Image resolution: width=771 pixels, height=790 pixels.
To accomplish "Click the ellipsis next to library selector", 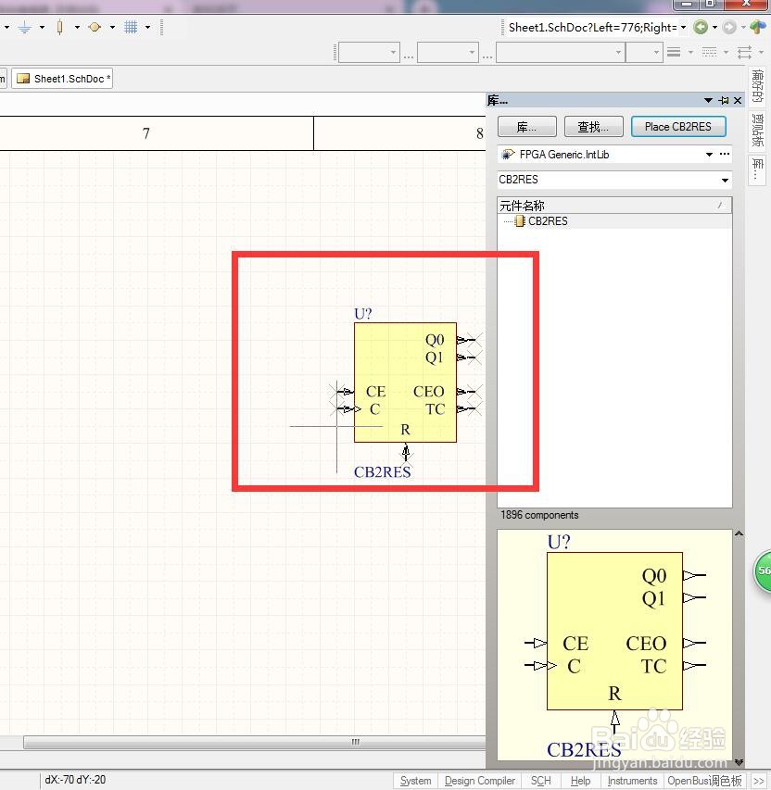I will 725,154.
